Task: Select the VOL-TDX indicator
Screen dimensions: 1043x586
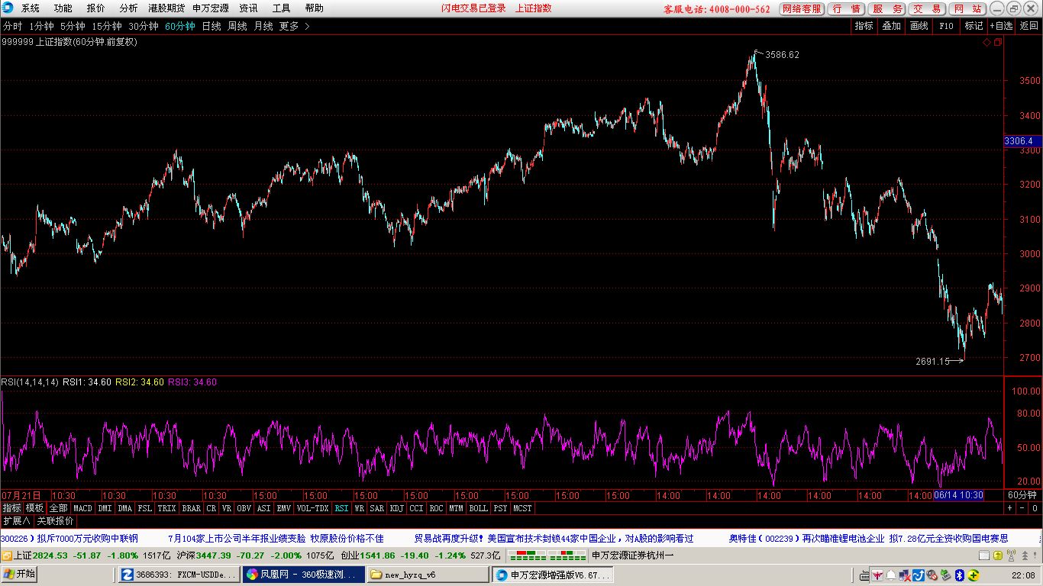Action: tap(312, 507)
